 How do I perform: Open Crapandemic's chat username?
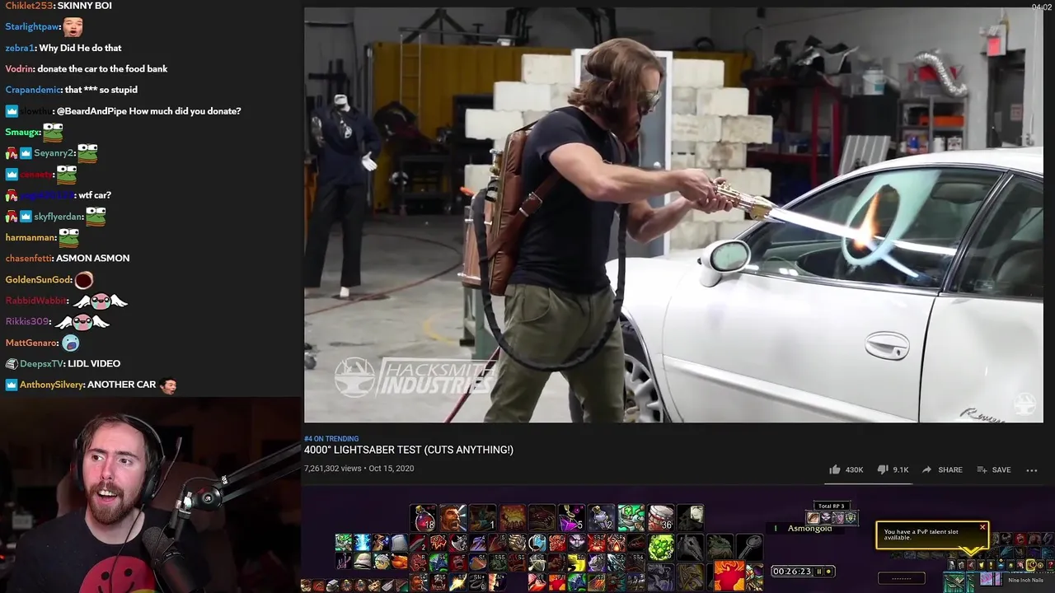point(33,90)
